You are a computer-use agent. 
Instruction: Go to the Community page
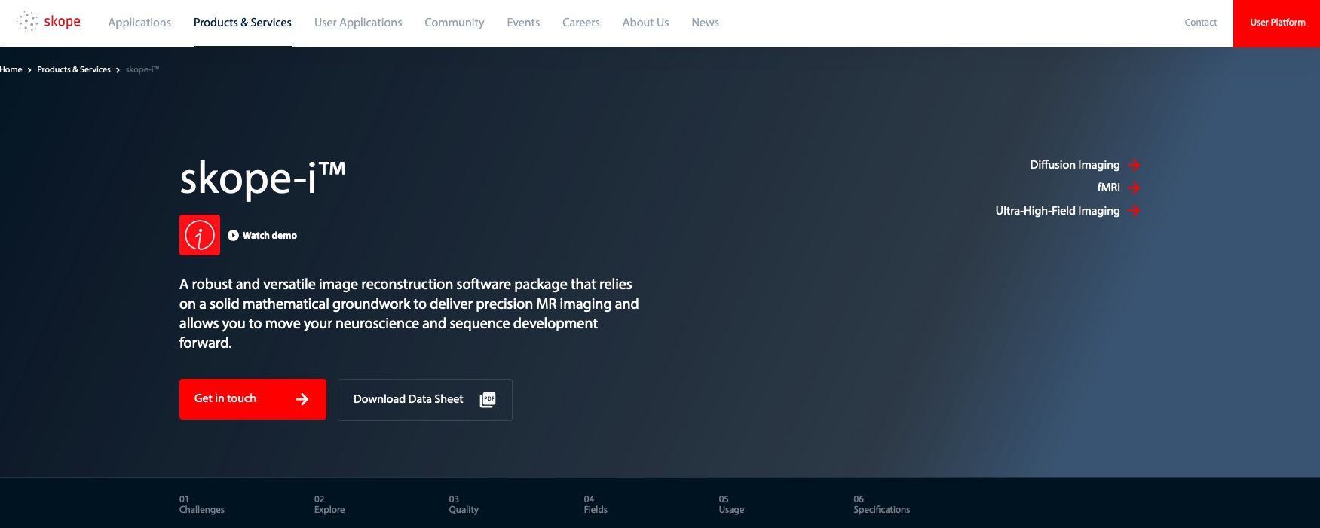[x=455, y=23]
